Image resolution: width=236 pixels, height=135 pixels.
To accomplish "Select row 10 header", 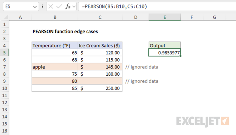I will point(5,88).
